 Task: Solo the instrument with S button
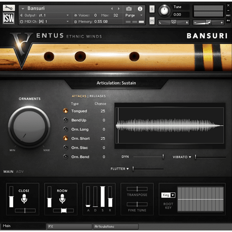point(152,9)
